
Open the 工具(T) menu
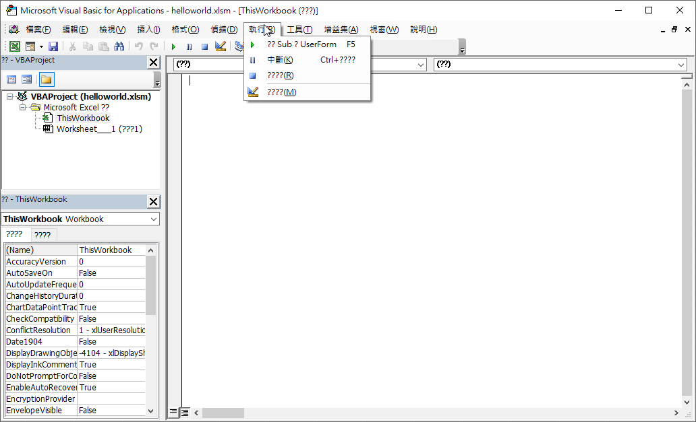(x=299, y=30)
